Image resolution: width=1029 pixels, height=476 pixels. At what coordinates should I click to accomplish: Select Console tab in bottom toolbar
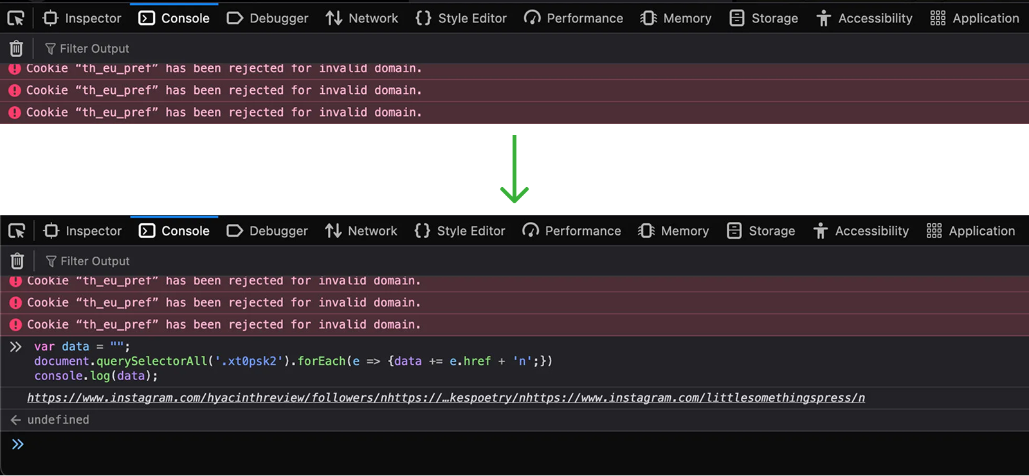tap(174, 231)
